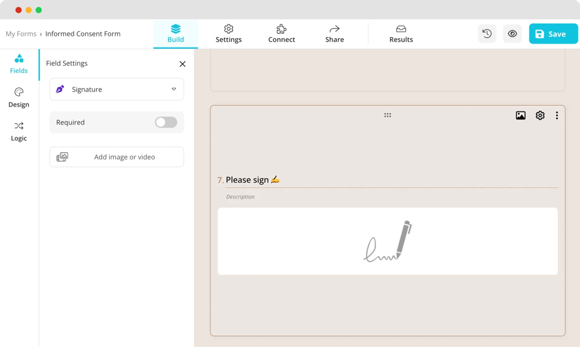Click the Save button

[553, 34]
